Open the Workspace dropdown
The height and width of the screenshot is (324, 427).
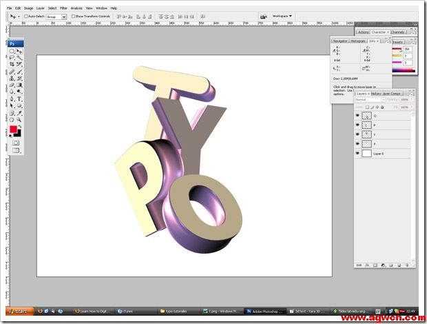[x=282, y=15]
